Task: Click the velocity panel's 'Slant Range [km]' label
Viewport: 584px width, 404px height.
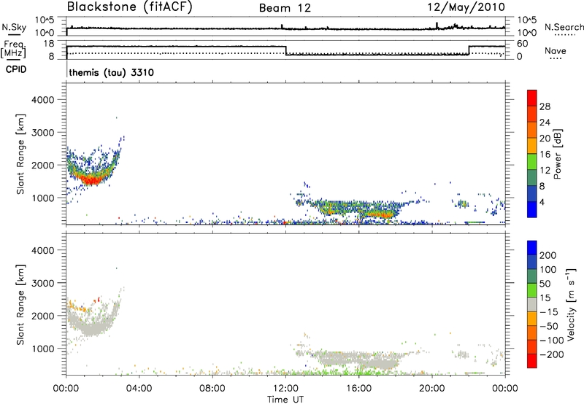Action: coord(20,305)
